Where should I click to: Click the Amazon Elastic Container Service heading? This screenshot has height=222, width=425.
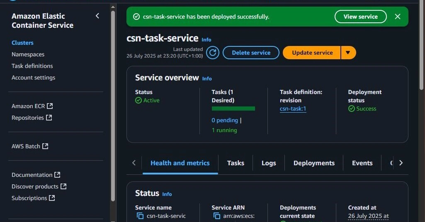click(43, 21)
